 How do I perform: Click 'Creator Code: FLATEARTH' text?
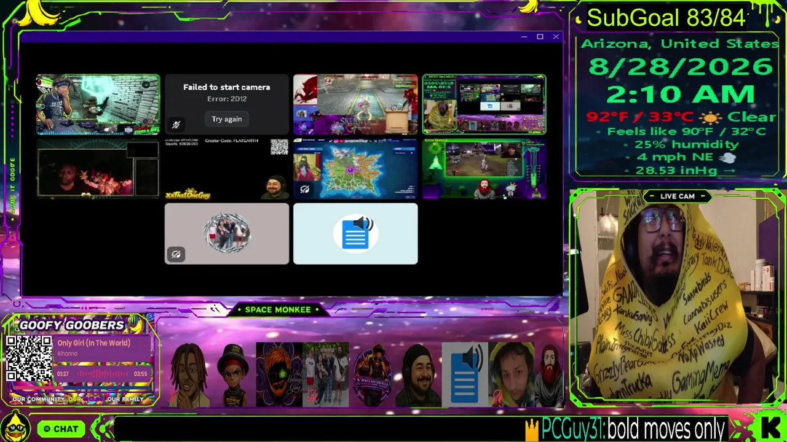click(x=232, y=141)
